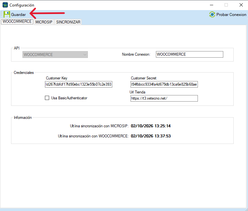Click the Probar Conexion text label

point(231,15)
